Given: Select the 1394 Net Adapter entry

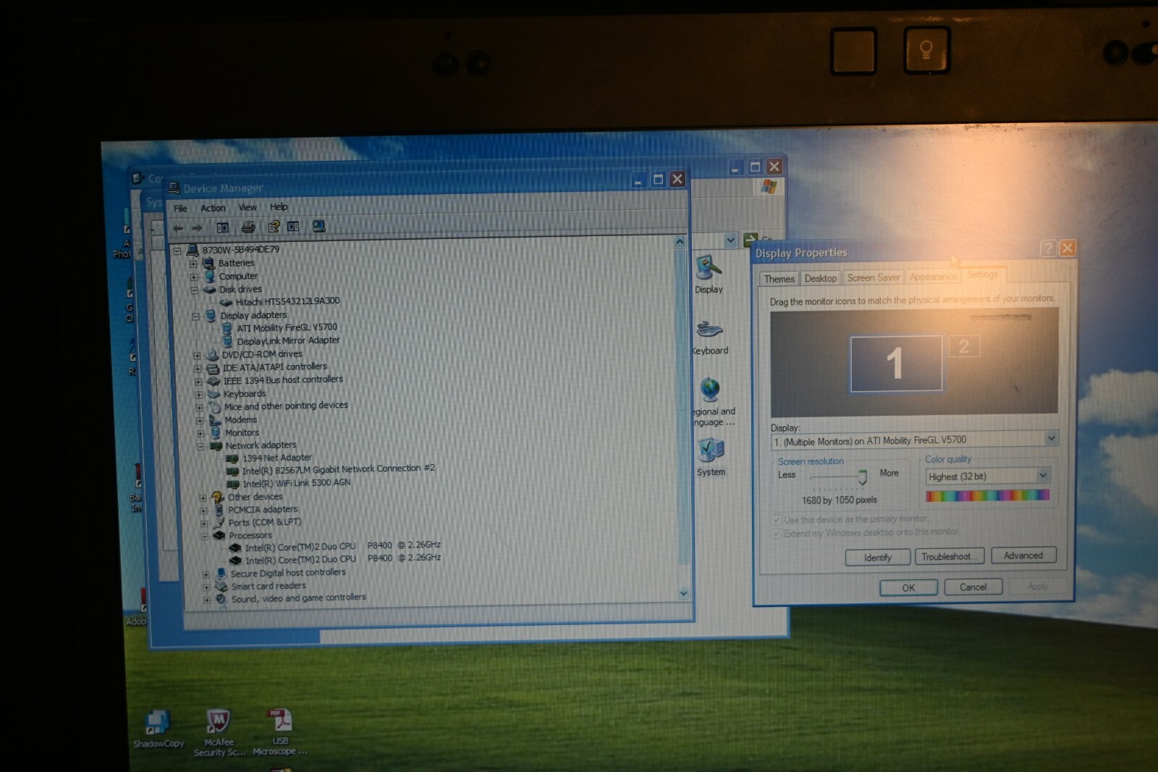Looking at the screenshot, I should 277,458.
